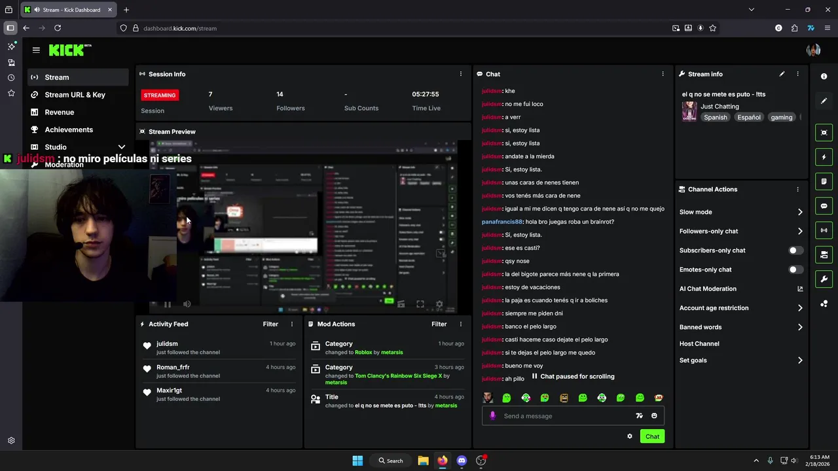Image resolution: width=838 pixels, height=471 pixels.
Task: Expand Set goals options
Action: [x=799, y=360]
